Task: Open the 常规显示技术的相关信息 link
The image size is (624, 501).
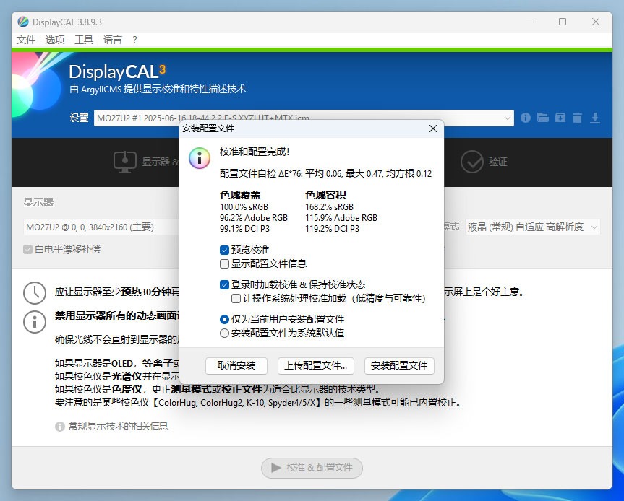Action: pos(118,427)
